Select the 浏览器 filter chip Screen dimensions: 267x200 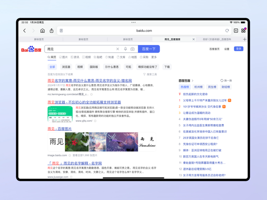[x=66, y=67]
